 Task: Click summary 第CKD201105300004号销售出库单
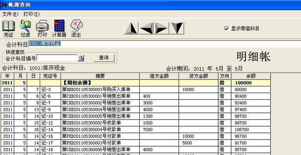[96, 110]
